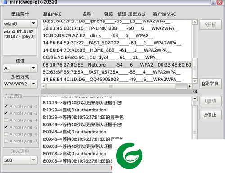Select the FAST_85735A network row
Image resolution: width=225 pixels, height=173 pixels.
pos(117,72)
